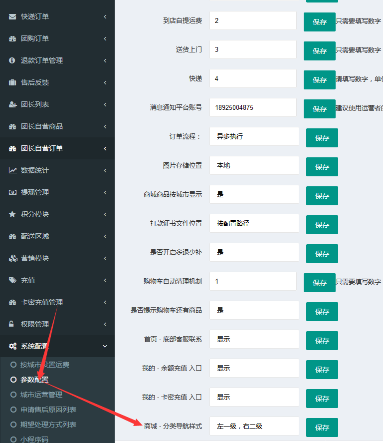Save the 商城 - 分类导航样式 setting
This screenshot has height=443, width=383.
322,428
